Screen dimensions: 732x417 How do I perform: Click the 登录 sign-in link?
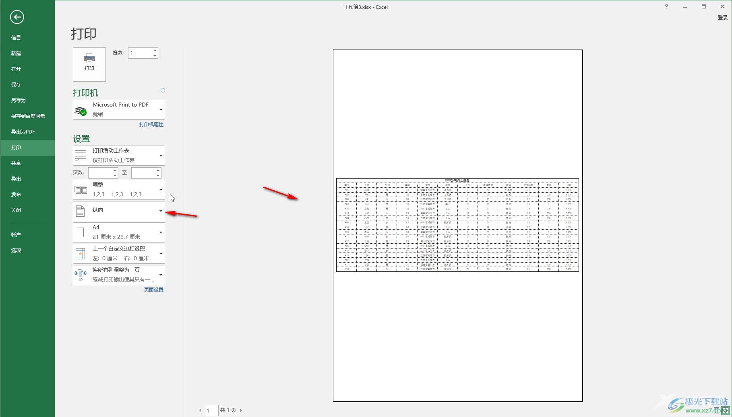pos(722,18)
